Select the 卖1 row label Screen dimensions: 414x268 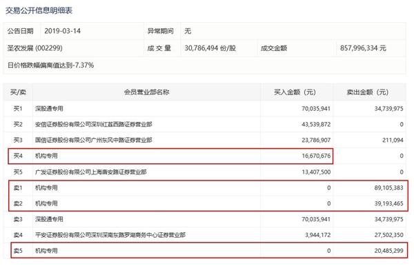click(x=18, y=188)
